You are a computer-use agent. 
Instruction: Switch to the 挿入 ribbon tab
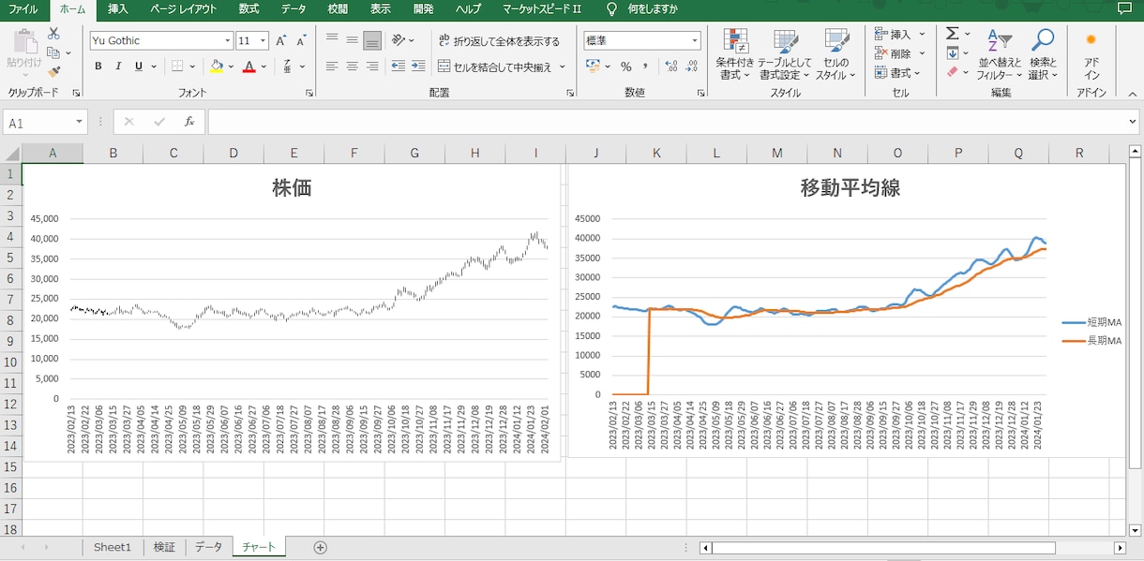pyautogui.click(x=118, y=9)
